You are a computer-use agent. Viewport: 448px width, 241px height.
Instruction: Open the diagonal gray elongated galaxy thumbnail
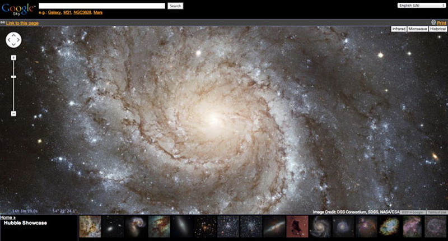[x=182, y=226]
